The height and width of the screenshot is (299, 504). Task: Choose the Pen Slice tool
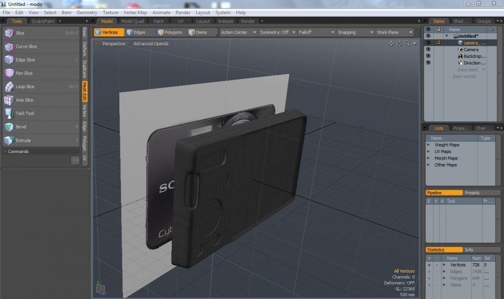[41, 73]
